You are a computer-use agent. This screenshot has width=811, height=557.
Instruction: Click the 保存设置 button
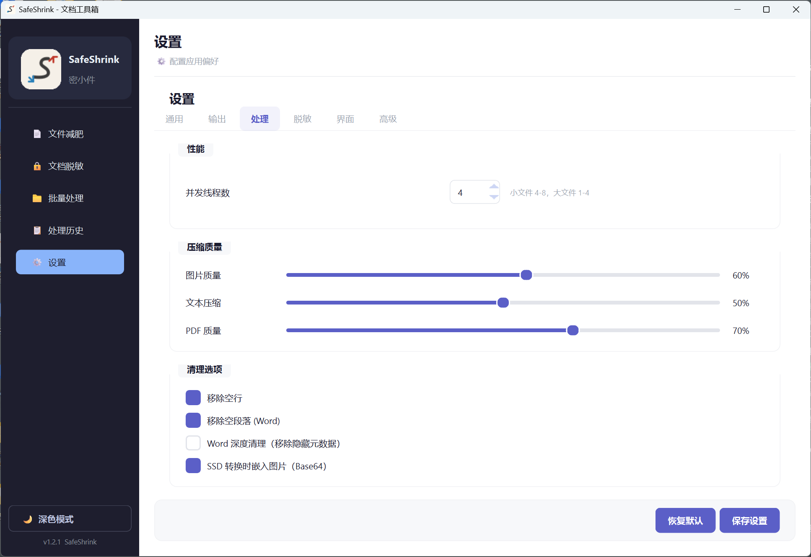pyautogui.click(x=749, y=521)
